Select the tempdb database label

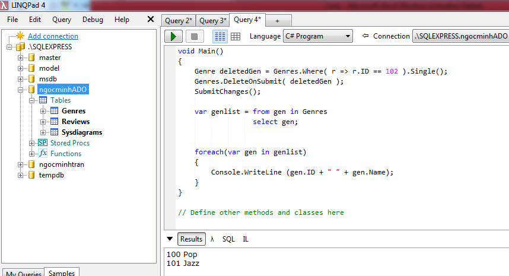click(51, 175)
